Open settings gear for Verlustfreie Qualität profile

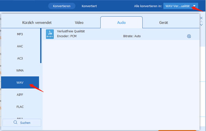pyautogui.click(x=189, y=36)
